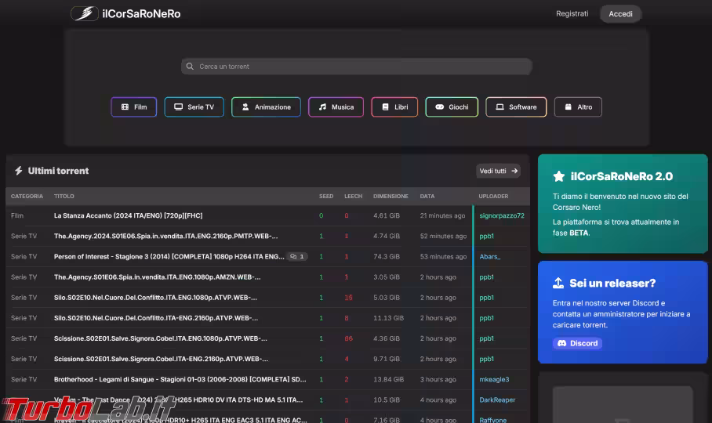Viewport: 712px width, 423px height.
Task: Open Silo.S02E10 2160p ATVP torrent
Action: pyautogui.click(x=156, y=318)
